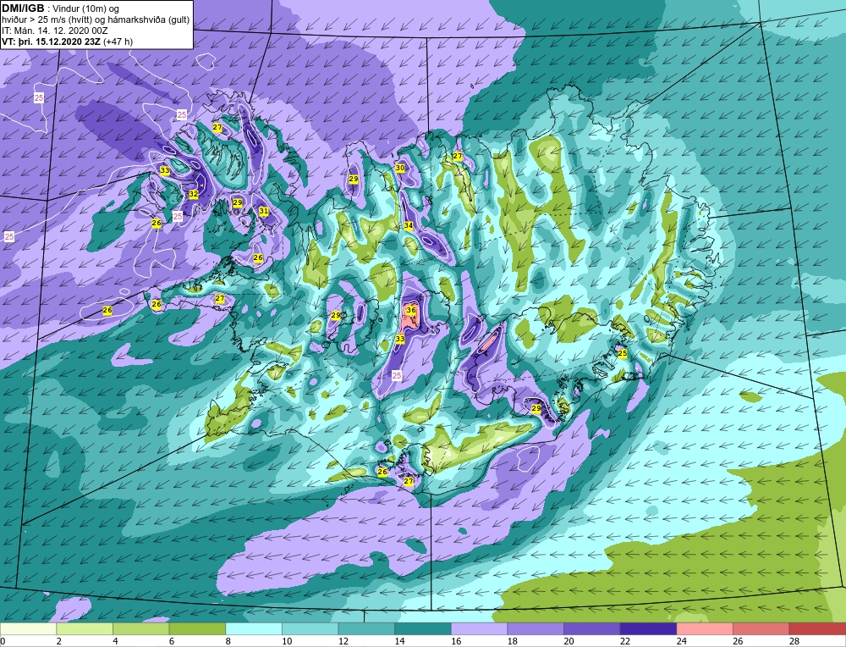This screenshot has height=647, width=846.
Task: Click the 'VT: þri. 15.12.2020 23Z (+47 h)' line
Action: [68, 41]
